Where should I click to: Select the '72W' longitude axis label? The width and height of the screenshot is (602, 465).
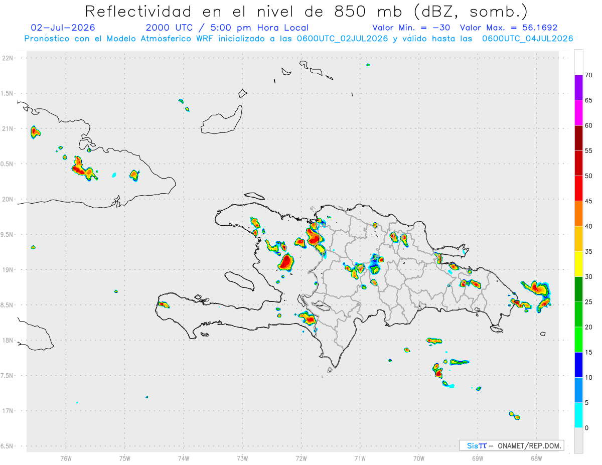(x=301, y=458)
